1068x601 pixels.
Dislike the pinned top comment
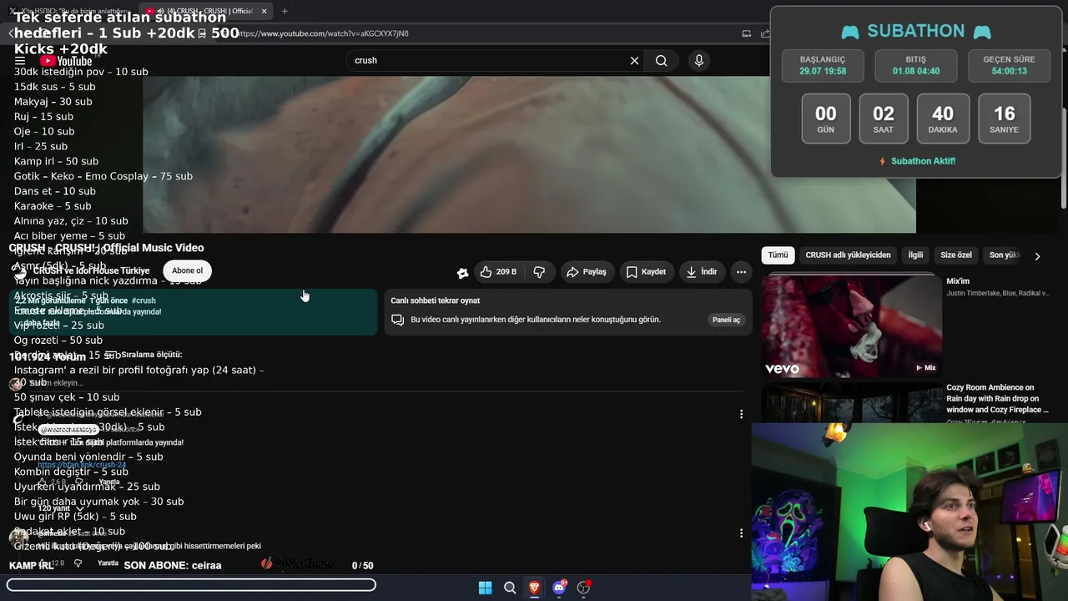tap(78, 482)
